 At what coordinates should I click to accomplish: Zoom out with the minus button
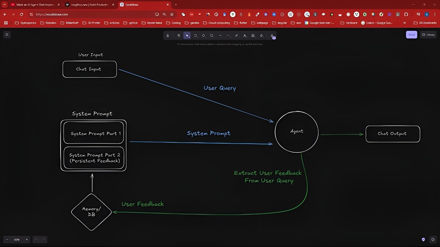7,239
